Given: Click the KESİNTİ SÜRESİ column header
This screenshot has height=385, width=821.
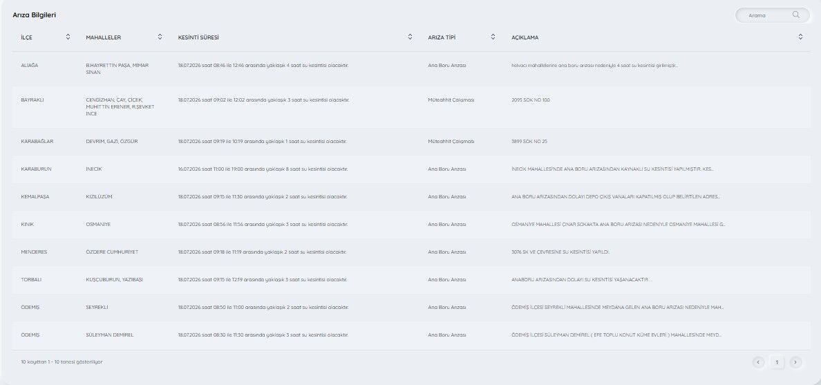Looking at the screenshot, I should click(x=198, y=38).
